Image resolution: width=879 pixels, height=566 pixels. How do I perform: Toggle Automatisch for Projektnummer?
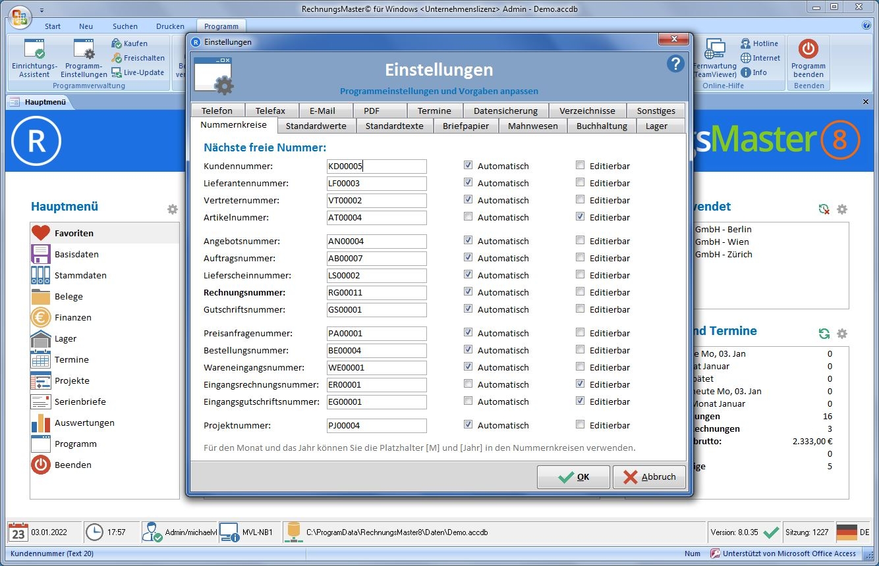coord(468,425)
